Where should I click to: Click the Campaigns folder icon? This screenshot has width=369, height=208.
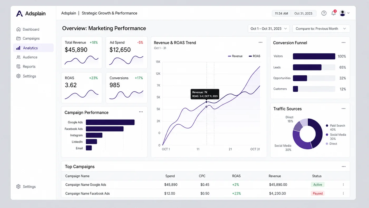coord(18,38)
